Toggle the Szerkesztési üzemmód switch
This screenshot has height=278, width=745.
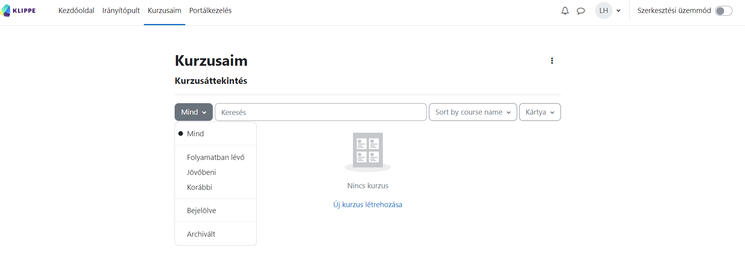(723, 11)
